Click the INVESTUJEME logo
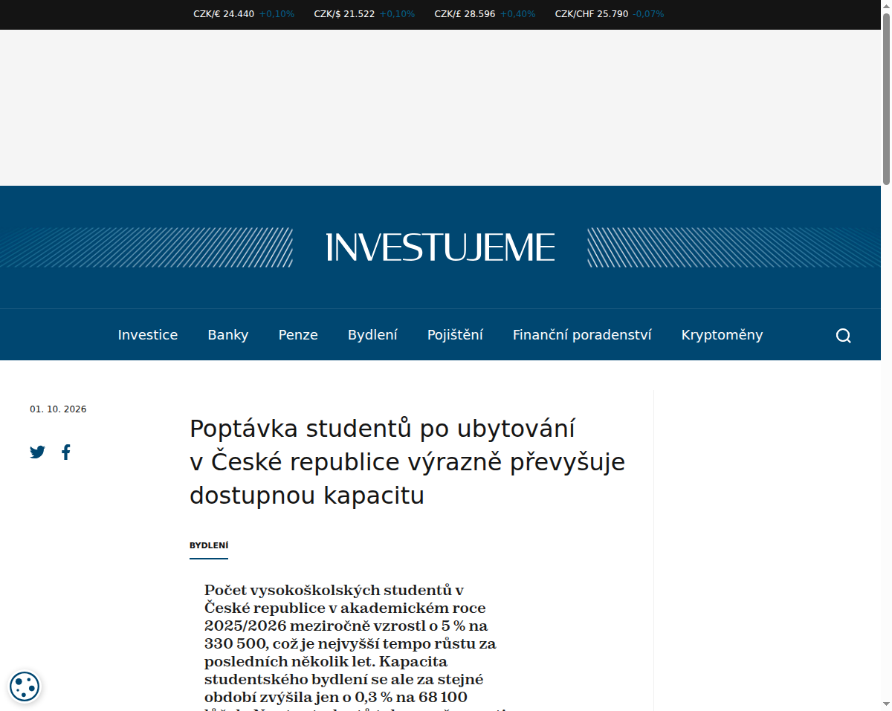This screenshot has width=892, height=711. tap(440, 247)
